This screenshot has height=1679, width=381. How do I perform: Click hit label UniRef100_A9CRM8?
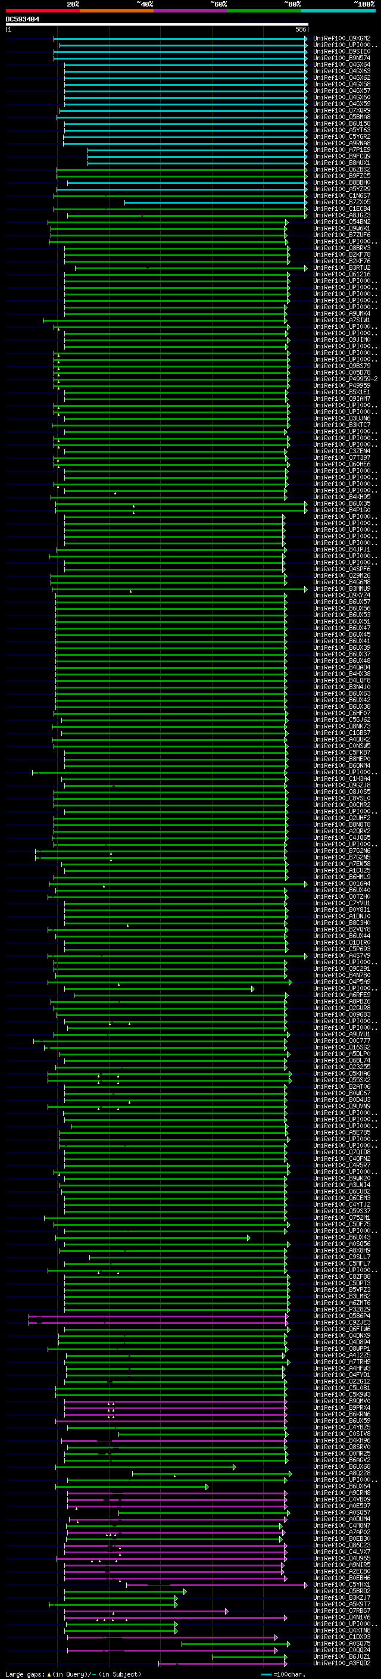pyautogui.click(x=342, y=1493)
